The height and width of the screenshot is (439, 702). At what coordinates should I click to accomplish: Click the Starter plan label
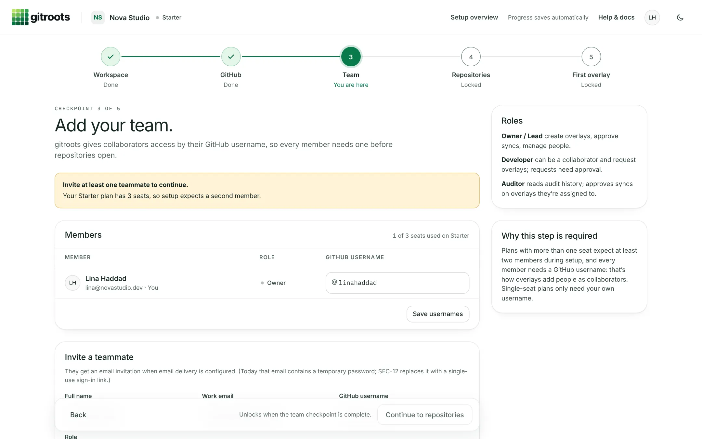point(172,18)
